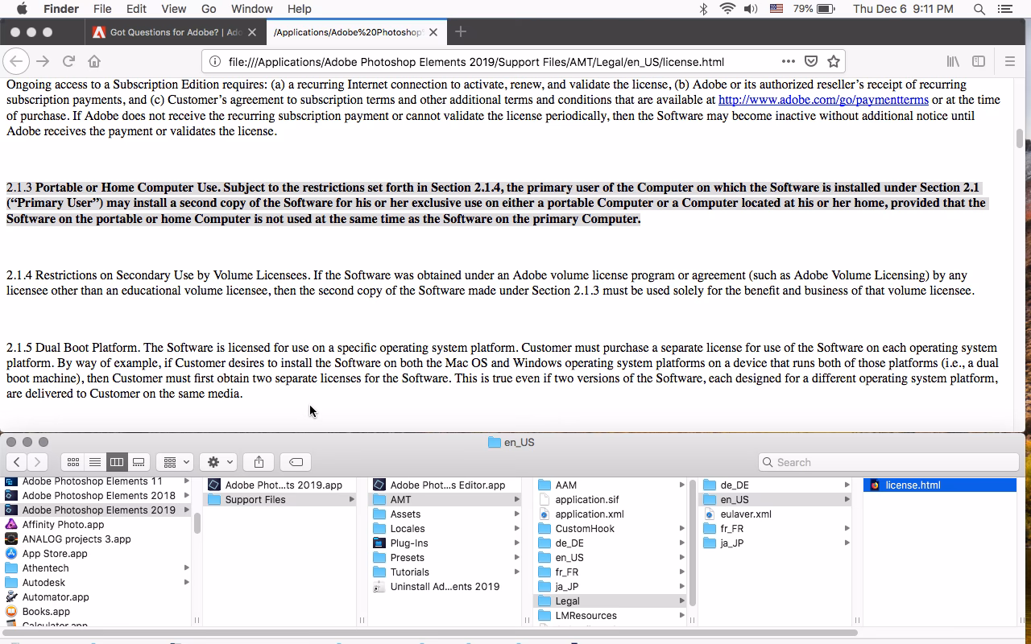Open the volume control in menu bar
Viewport: 1031px width, 644px height.
click(x=751, y=9)
